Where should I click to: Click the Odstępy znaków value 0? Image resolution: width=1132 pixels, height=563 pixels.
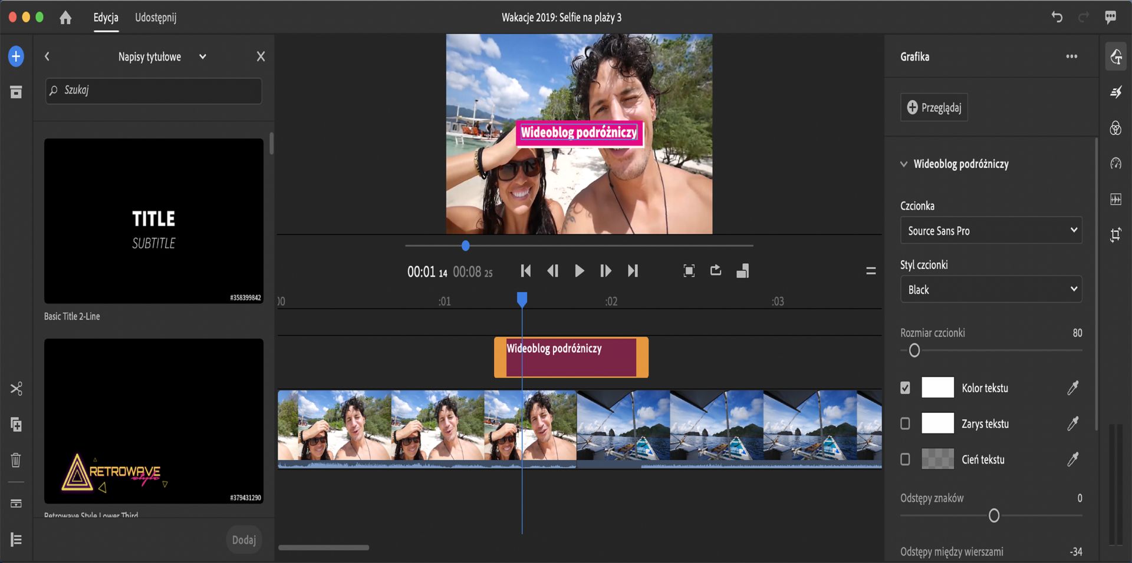pos(1080,498)
